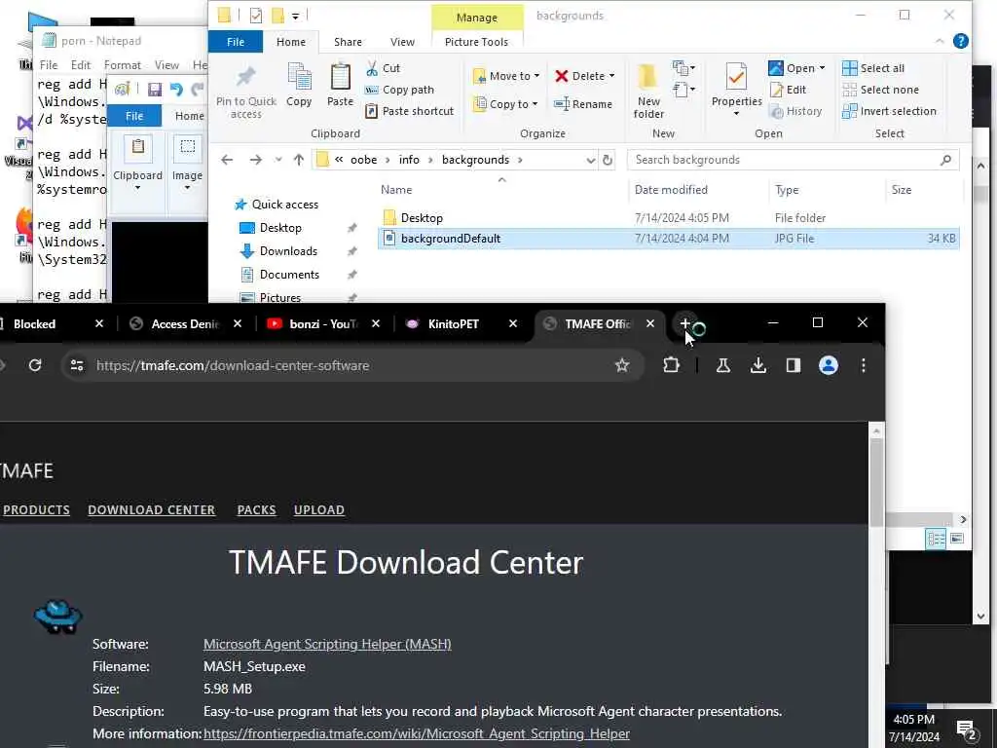The image size is (997, 748).
Task: Switch to bonzi YouTube browser tab
Action: [x=321, y=323]
